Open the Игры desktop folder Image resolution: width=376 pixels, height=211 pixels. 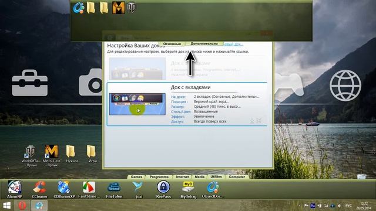click(x=92, y=154)
